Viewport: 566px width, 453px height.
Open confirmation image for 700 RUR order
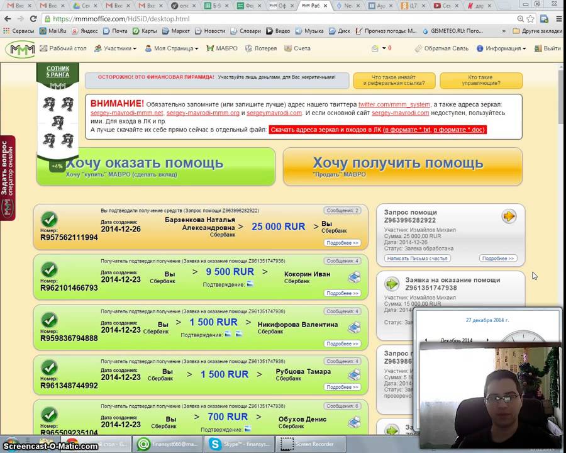tap(248, 429)
